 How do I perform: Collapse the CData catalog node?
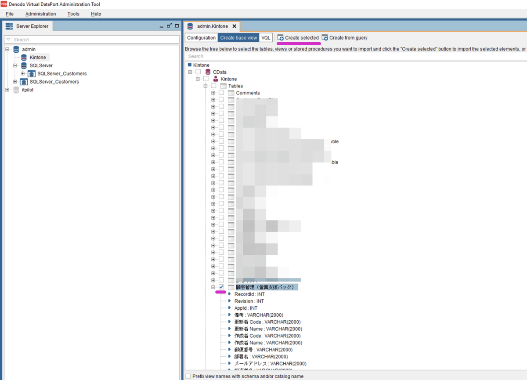[x=190, y=72]
